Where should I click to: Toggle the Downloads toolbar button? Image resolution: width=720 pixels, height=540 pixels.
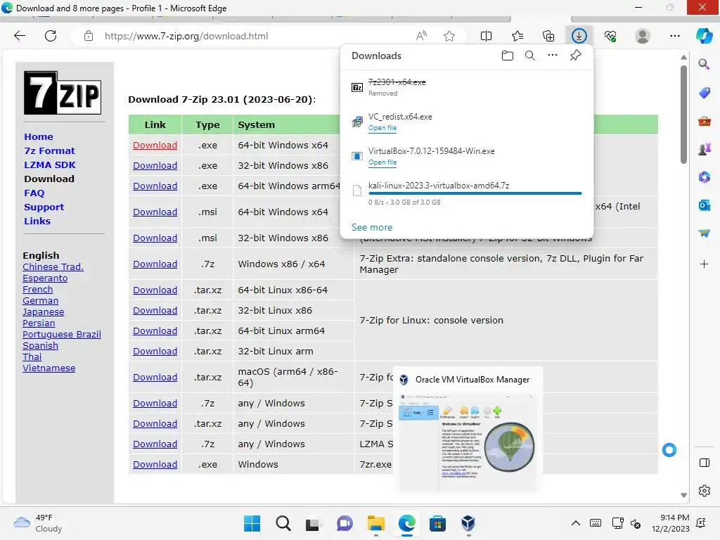(x=579, y=36)
